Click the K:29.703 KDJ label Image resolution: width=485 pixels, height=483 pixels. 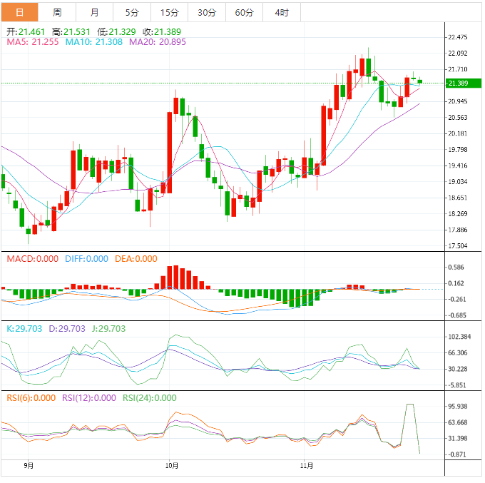[24, 329]
